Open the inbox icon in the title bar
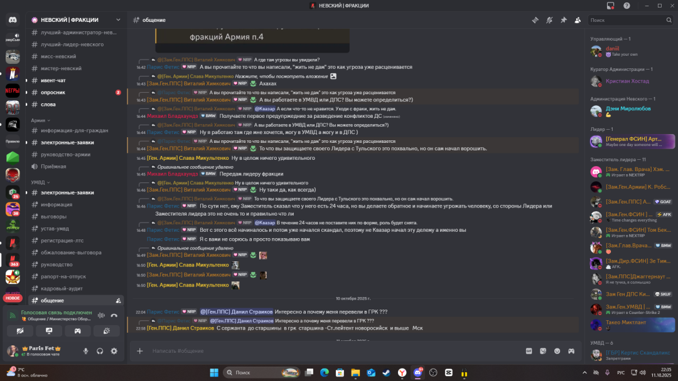 [610, 6]
